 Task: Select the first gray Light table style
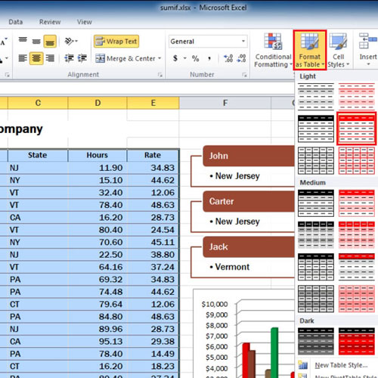tap(316, 97)
